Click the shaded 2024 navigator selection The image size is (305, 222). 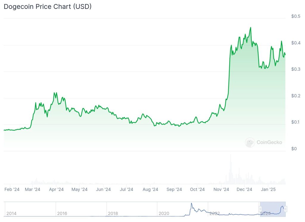pyautogui.click(x=273, y=209)
